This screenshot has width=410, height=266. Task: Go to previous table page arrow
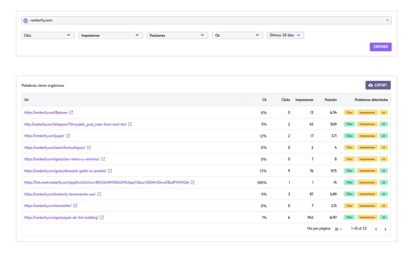tap(376, 229)
